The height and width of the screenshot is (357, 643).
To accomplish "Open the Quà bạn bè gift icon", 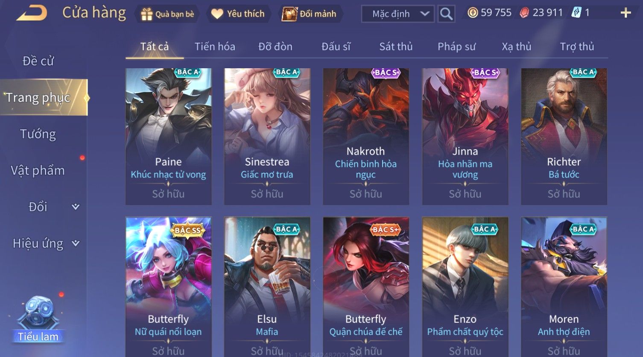I will (x=147, y=14).
